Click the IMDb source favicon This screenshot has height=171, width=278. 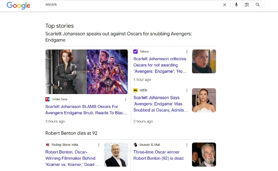[x=135, y=90]
